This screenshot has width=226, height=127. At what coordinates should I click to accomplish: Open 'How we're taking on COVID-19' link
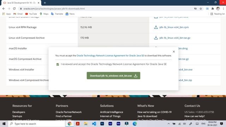click(x=154, y=112)
